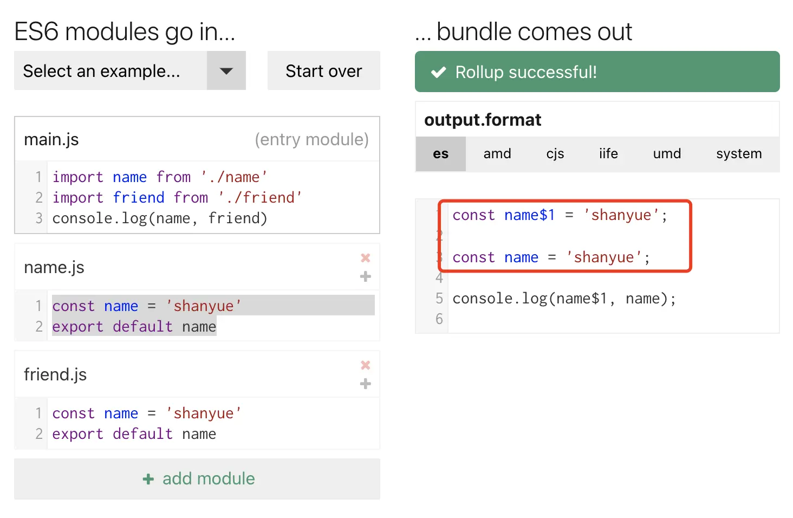This screenshot has height=518, width=793.
Task: Click the checkmark icon in Rollup successful banner
Action: (438, 72)
